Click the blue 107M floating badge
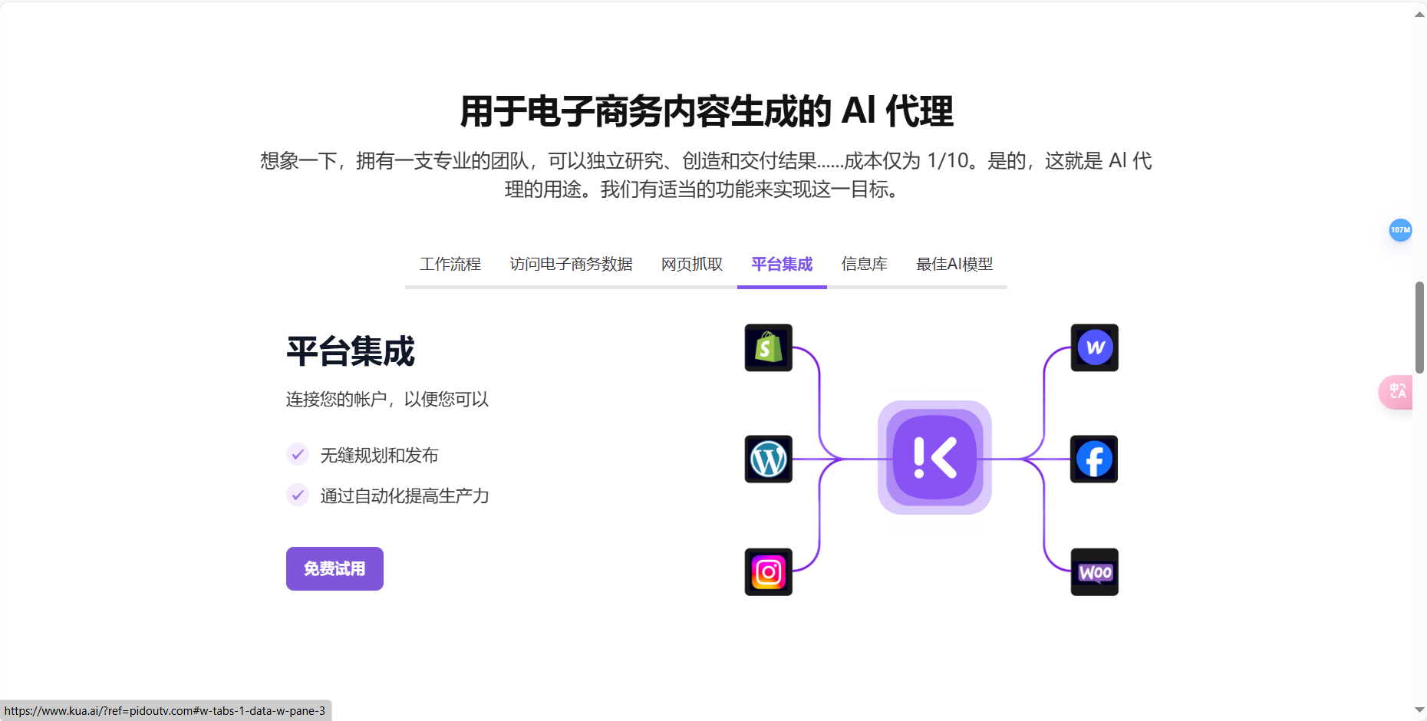The width and height of the screenshot is (1427, 721). (1400, 230)
